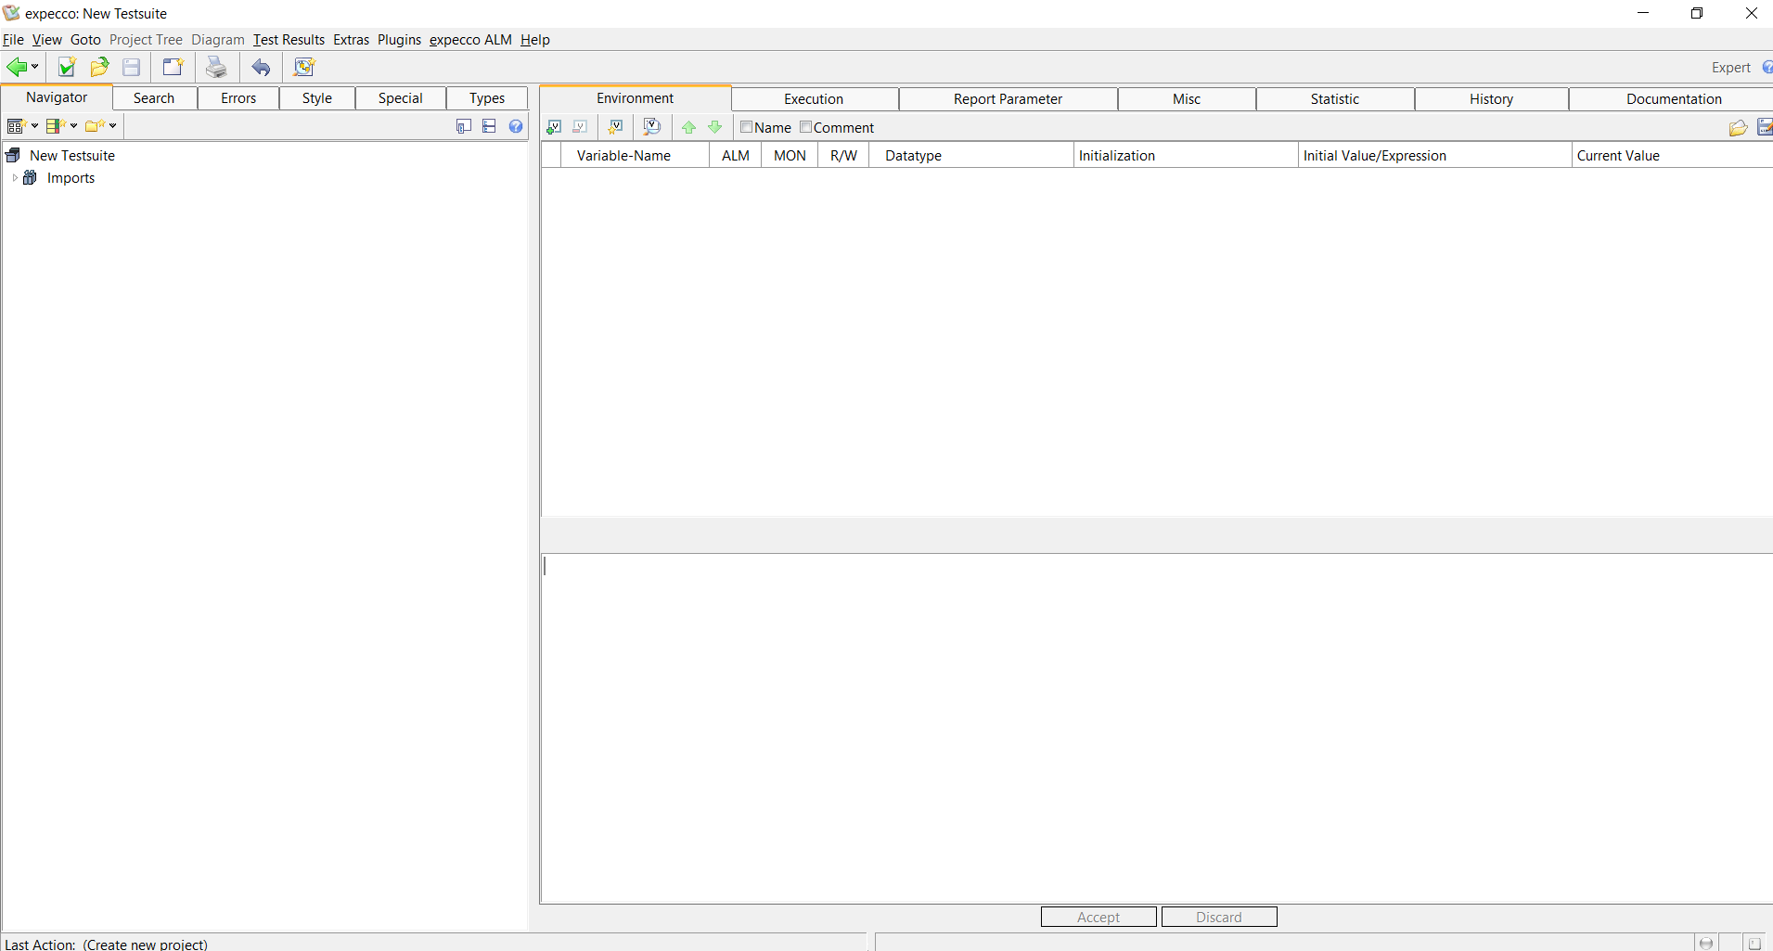Click the Expert mode label

point(1730,68)
